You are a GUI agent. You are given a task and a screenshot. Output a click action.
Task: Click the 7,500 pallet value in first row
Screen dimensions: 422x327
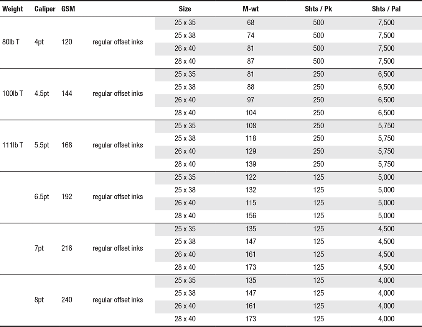point(386,23)
